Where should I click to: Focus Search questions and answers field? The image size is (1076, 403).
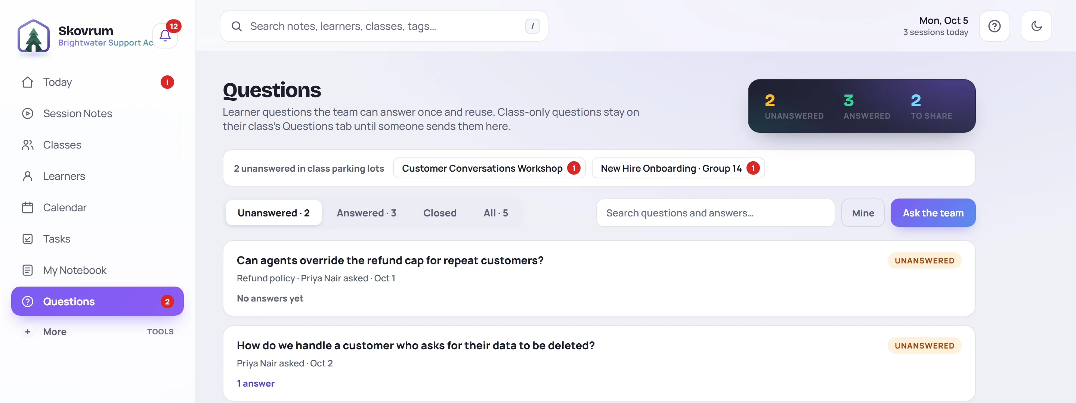[715, 213]
